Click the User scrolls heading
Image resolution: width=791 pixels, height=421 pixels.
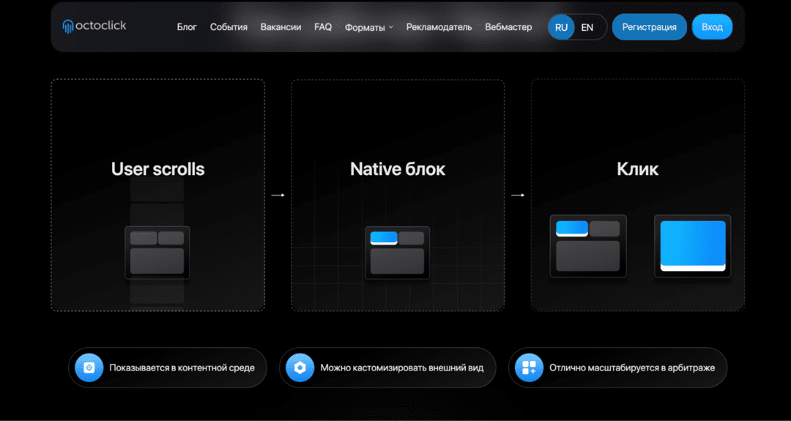pos(158,169)
